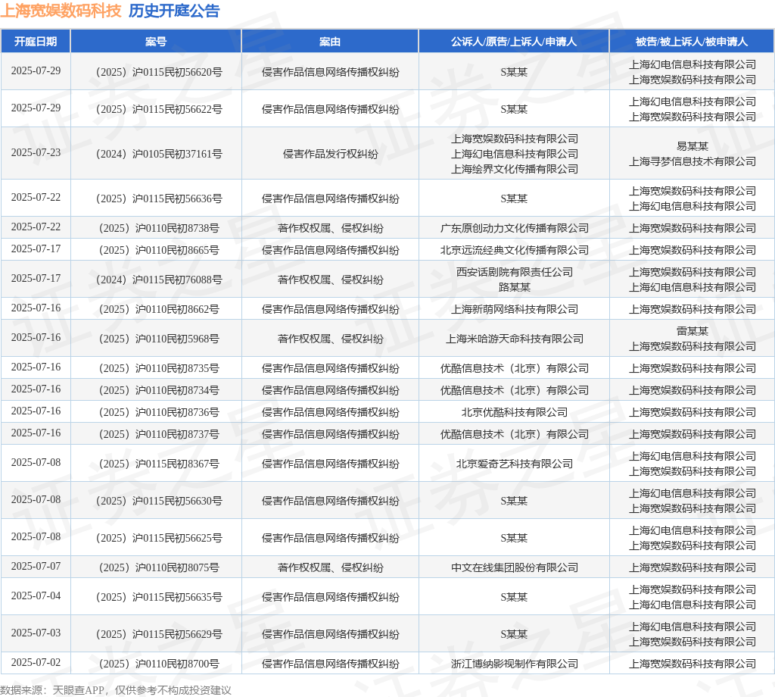This screenshot has height=697, width=775.
Task: Select plaintiff 上海新萌网络科技有限公司
Action: point(514,309)
